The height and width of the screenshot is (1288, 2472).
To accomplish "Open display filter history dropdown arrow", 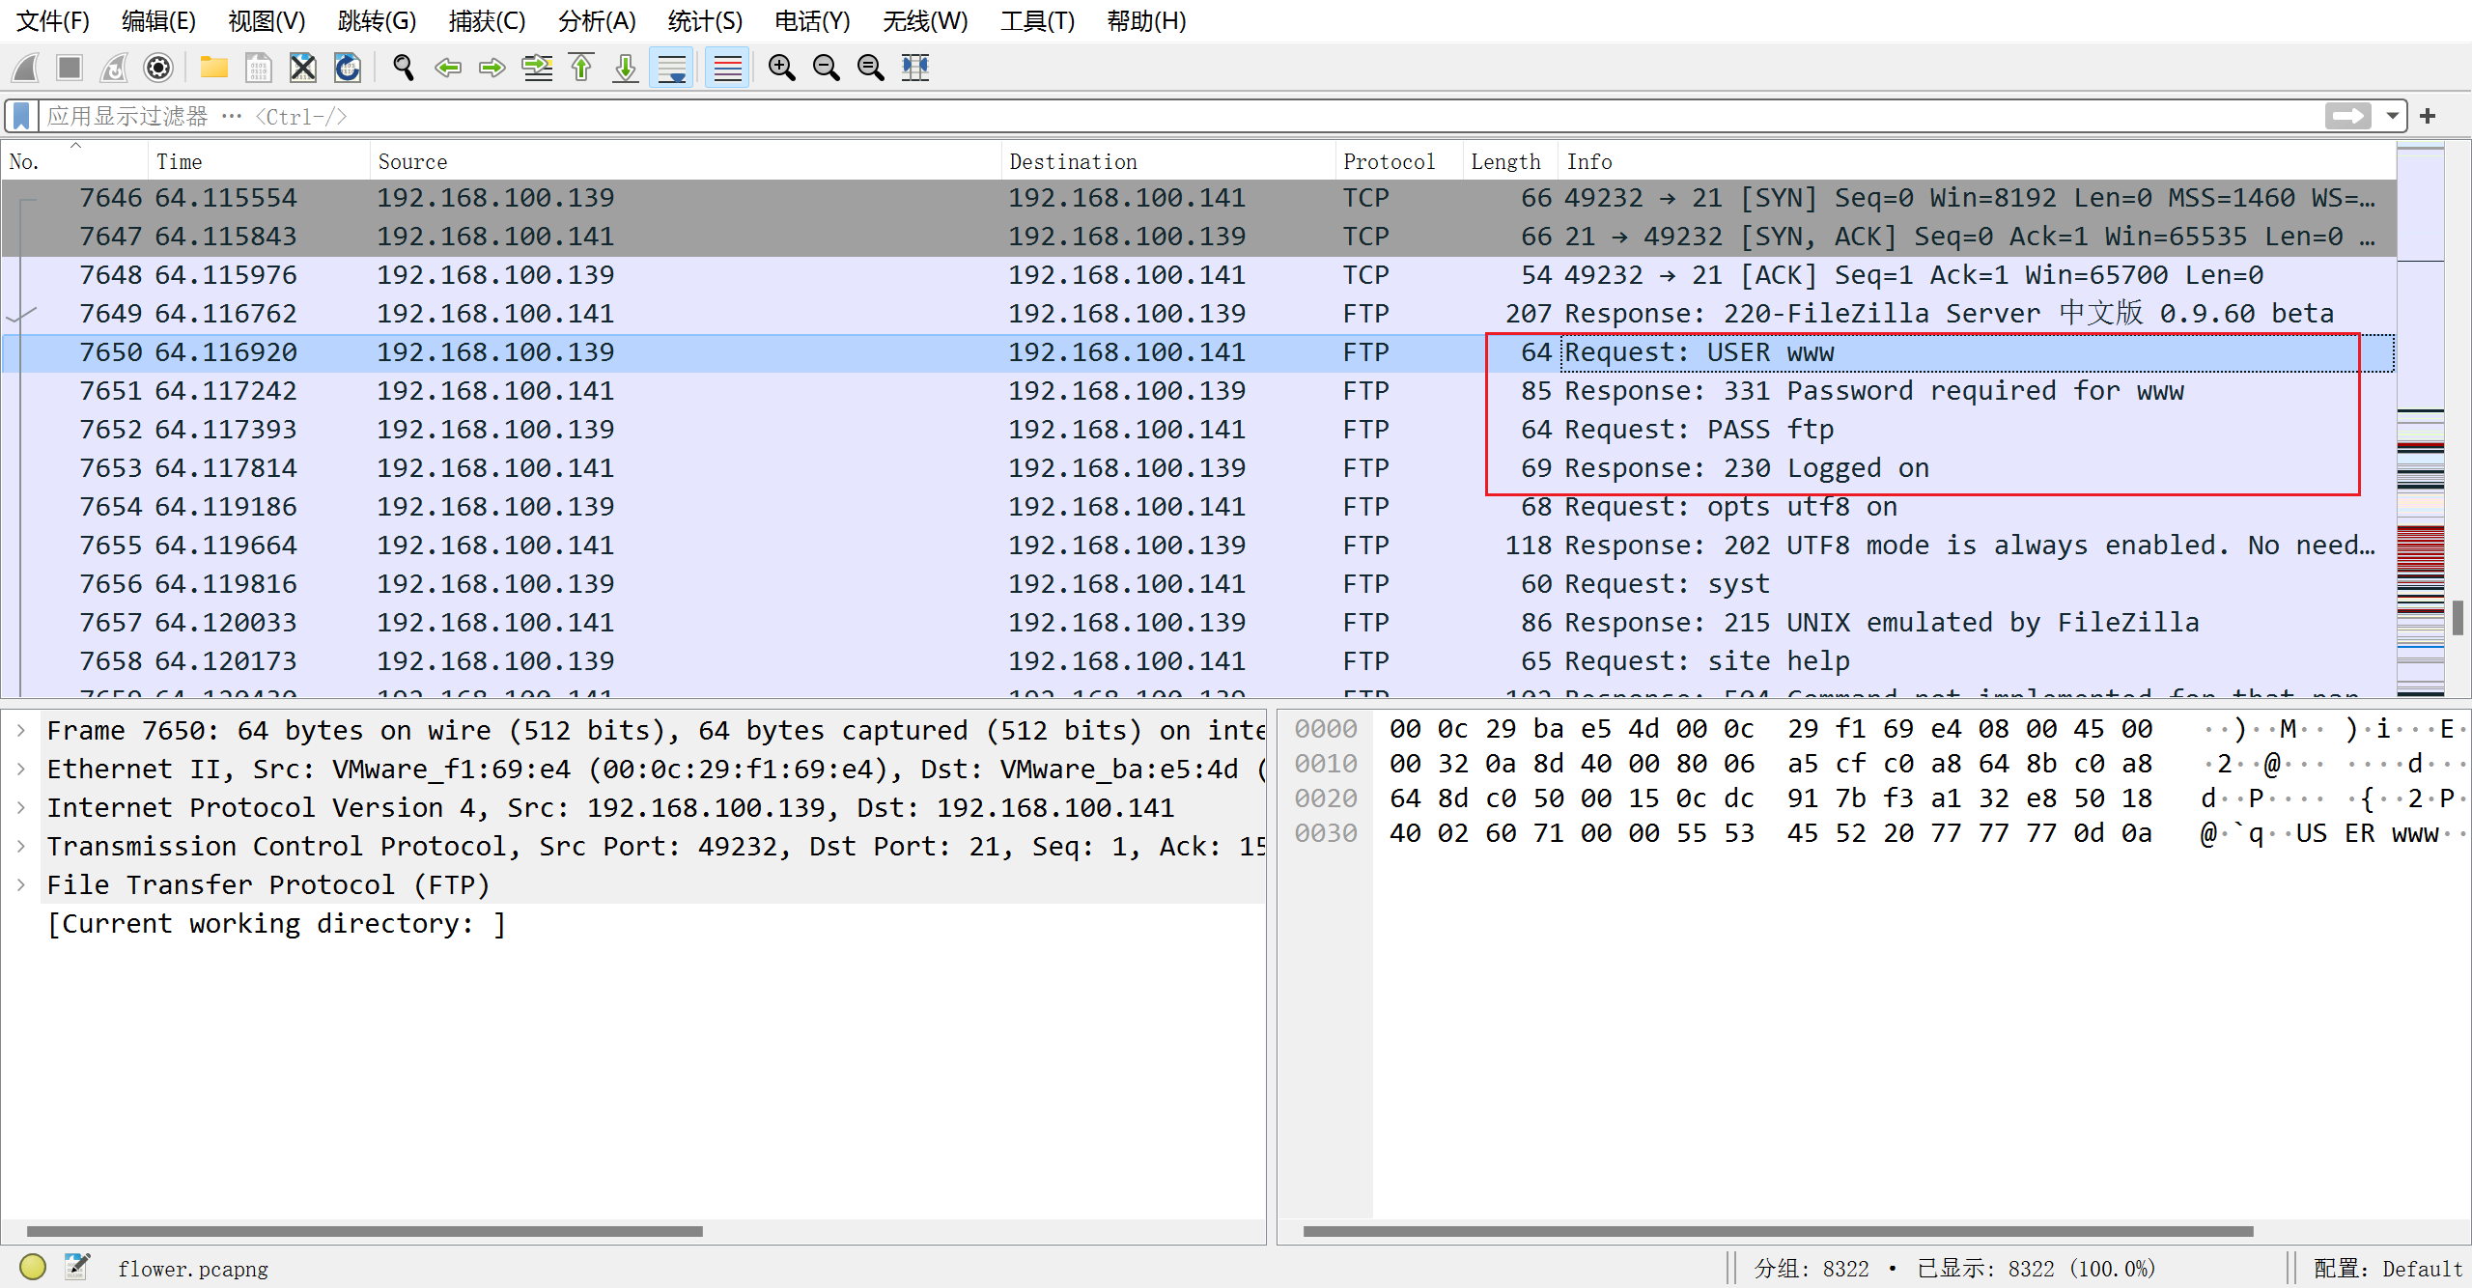I will [2392, 117].
